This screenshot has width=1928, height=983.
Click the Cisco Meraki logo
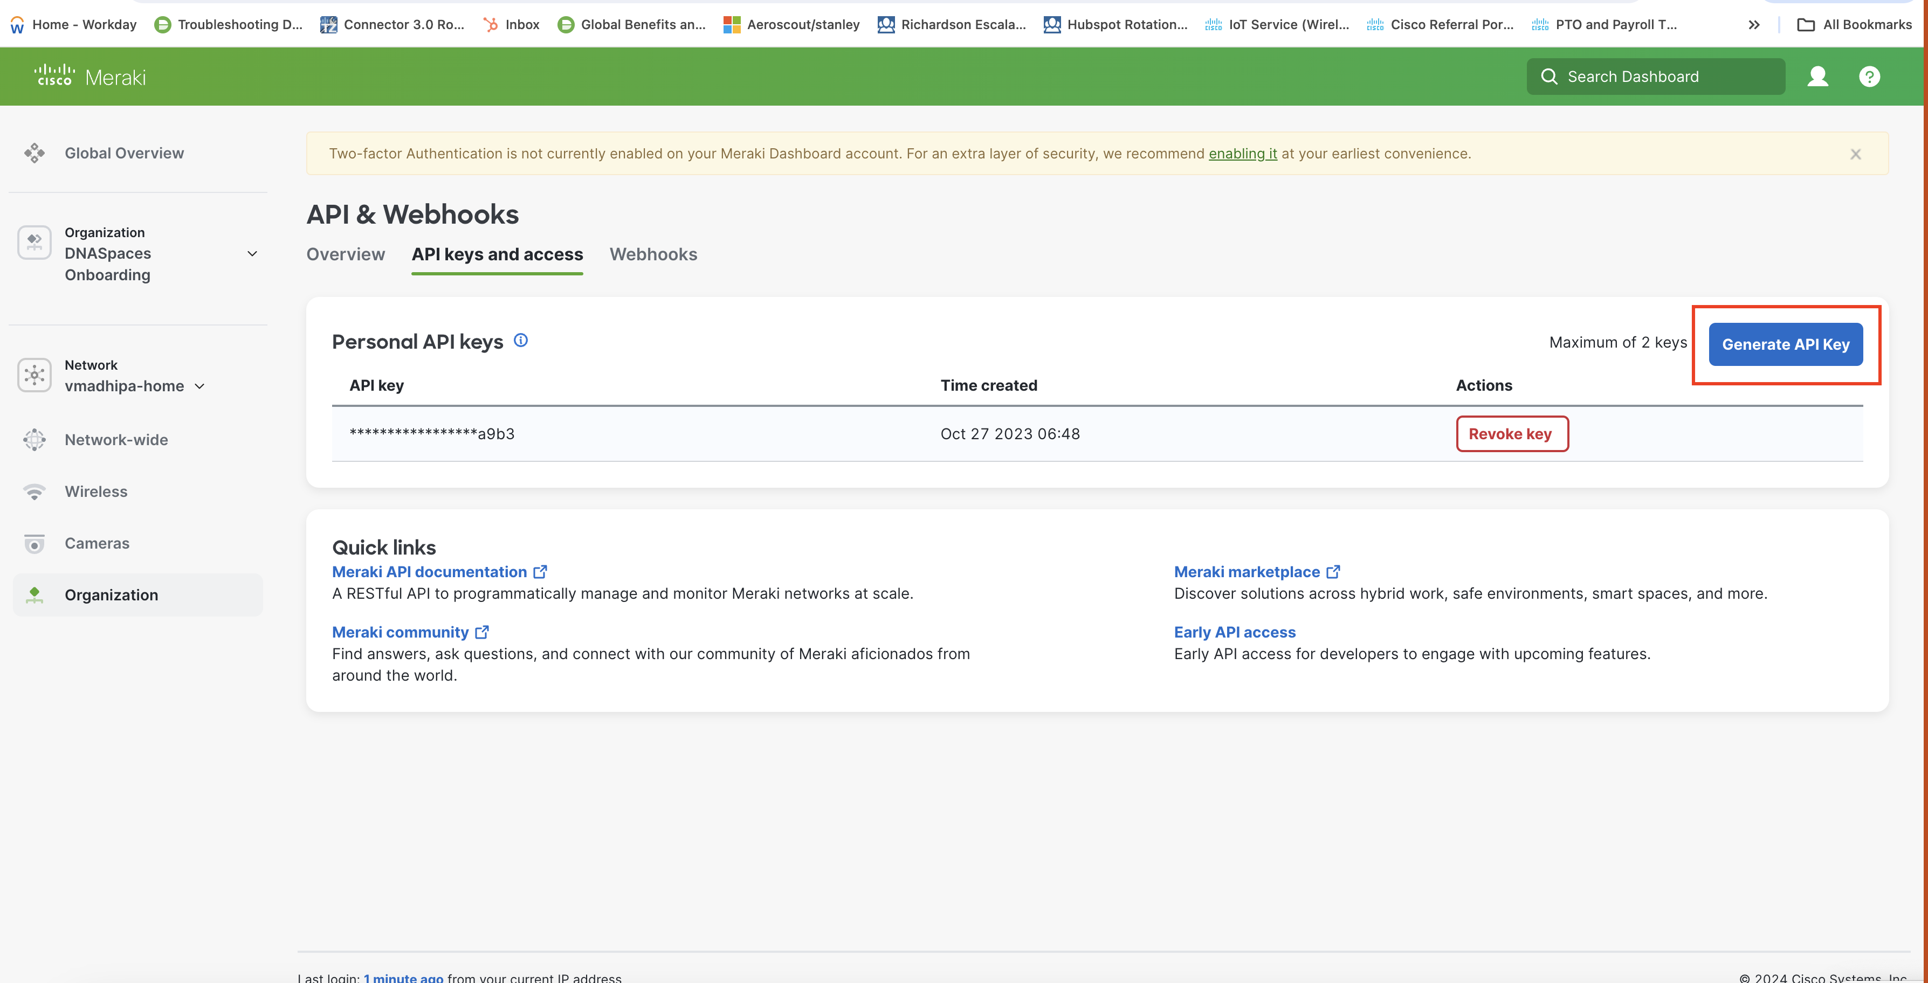[91, 77]
